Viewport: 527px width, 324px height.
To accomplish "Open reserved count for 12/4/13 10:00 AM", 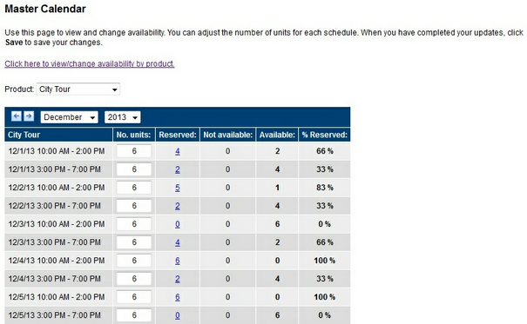I will [177, 261].
